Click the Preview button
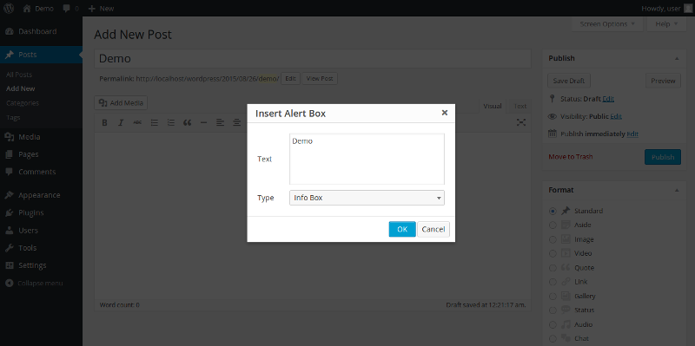The width and height of the screenshot is (695, 346). pyautogui.click(x=663, y=81)
